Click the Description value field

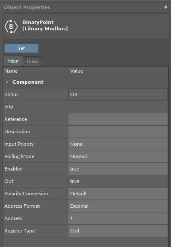(118, 132)
